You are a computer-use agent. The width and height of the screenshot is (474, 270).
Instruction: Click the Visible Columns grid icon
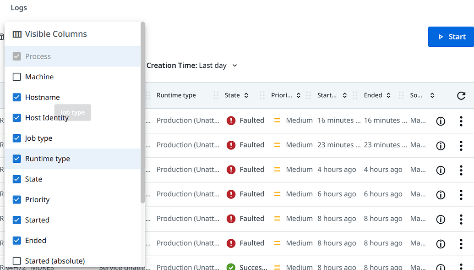pyautogui.click(x=17, y=34)
